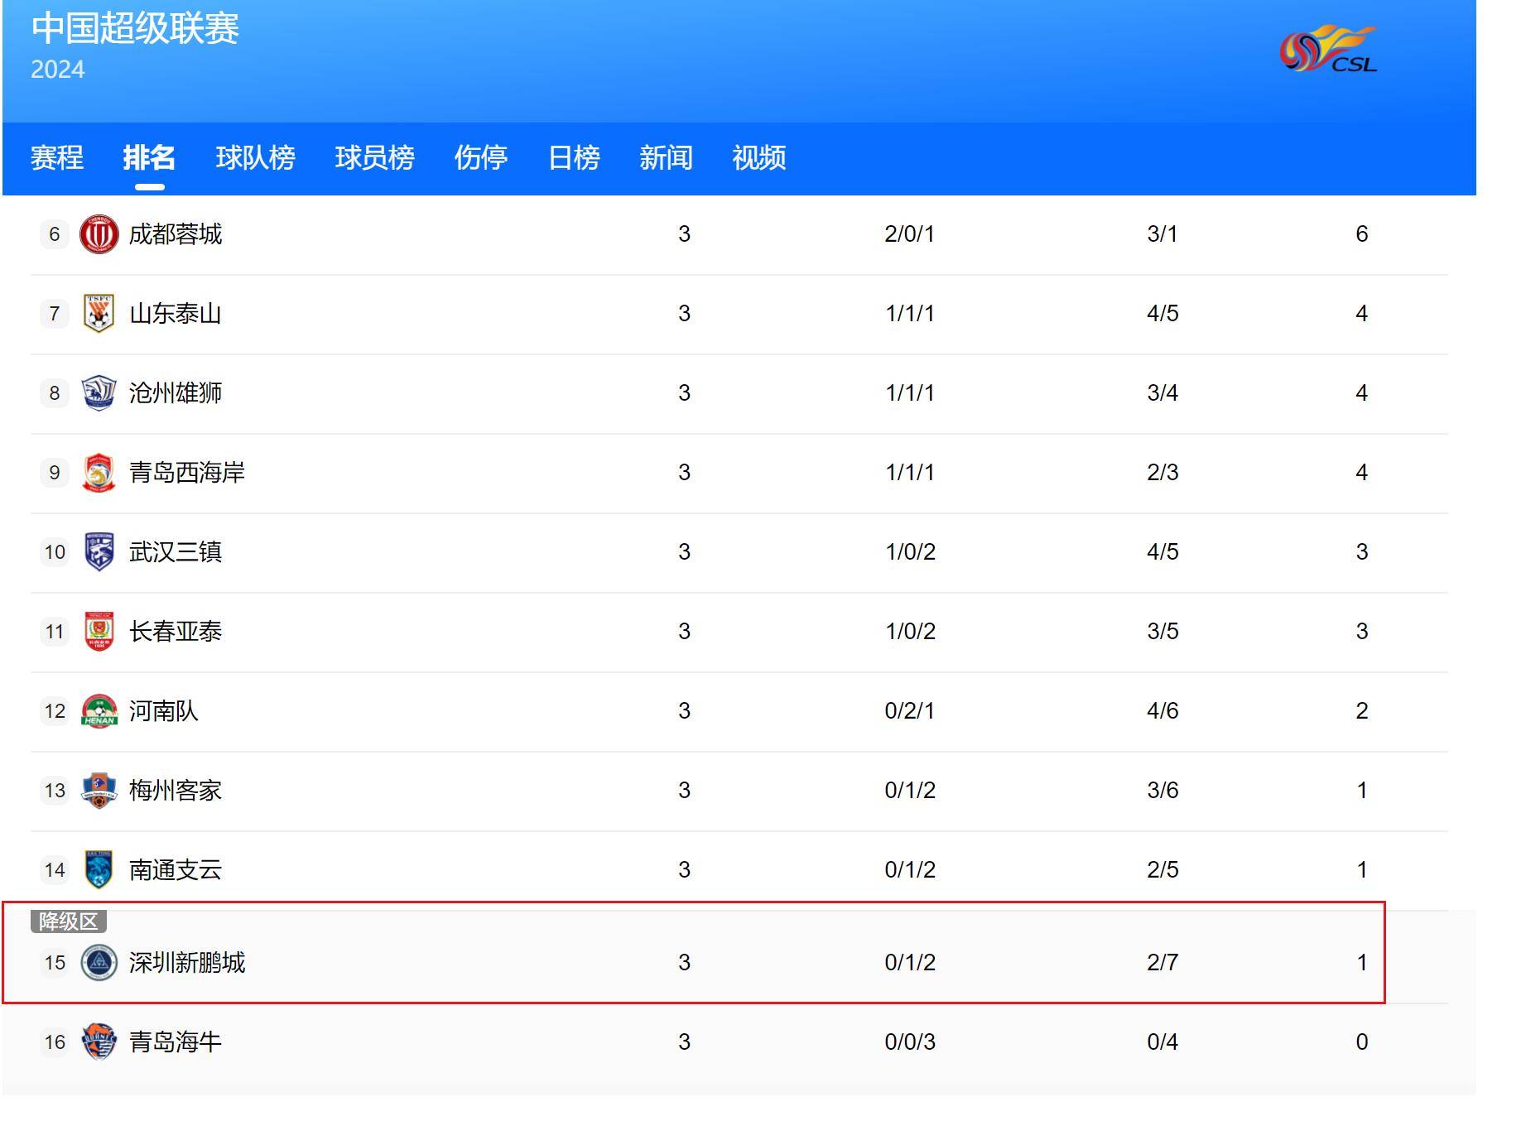Click 河南队 points 2

point(1362,711)
